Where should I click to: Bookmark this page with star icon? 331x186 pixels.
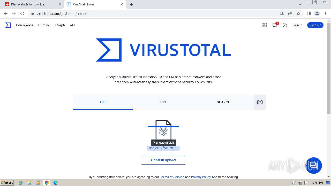click(x=298, y=13)
